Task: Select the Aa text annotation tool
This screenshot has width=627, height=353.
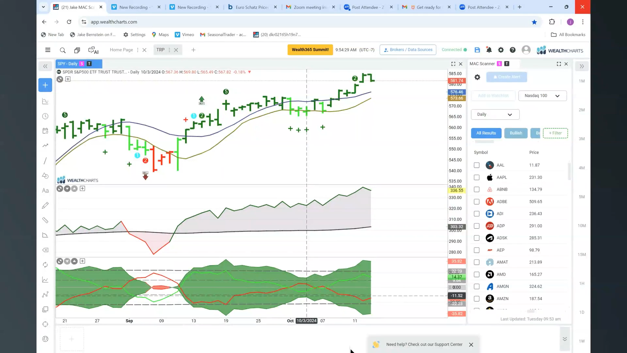Action: [x=45, y=191]
